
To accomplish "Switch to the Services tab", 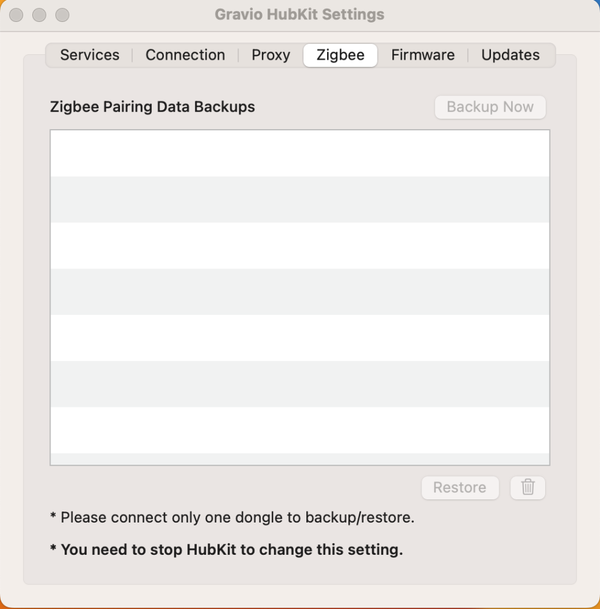I will pos(89,55).
